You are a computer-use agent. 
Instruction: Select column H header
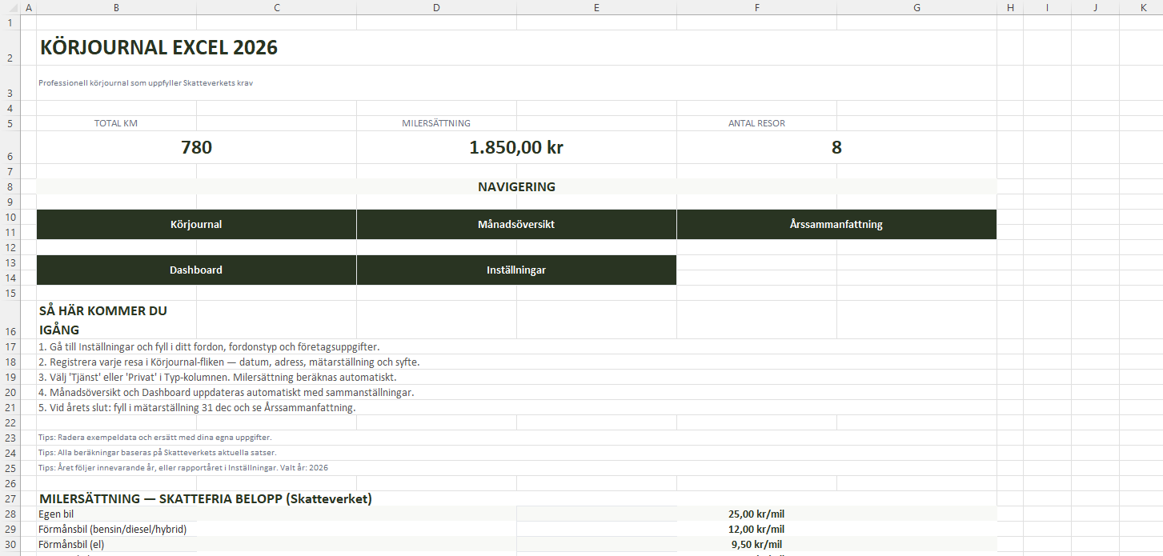point(1010,7)
